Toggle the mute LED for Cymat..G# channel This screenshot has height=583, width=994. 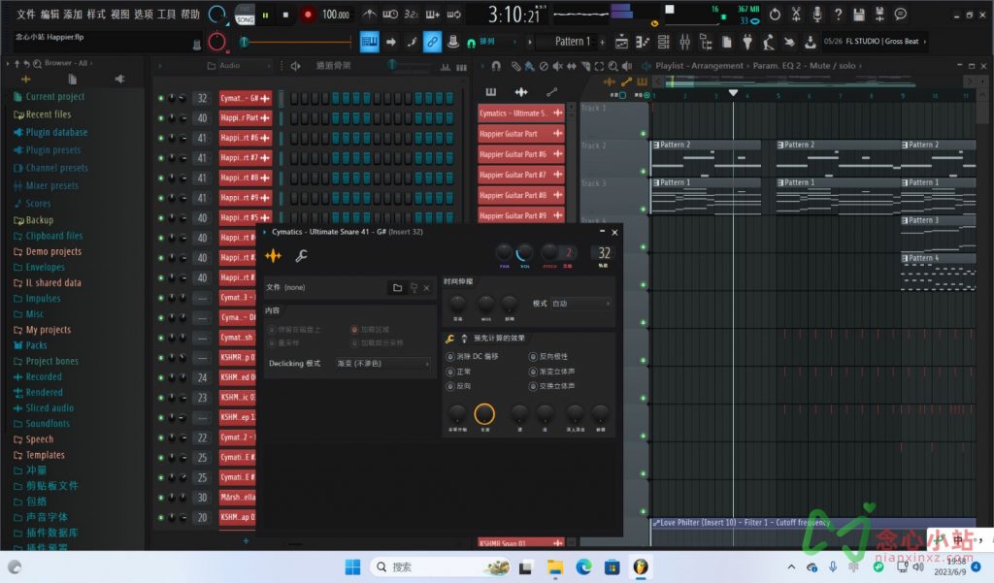point(161,98)
